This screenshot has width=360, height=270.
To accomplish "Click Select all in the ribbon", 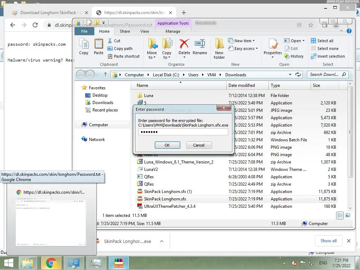I will pyautogui.click(x=322, y=41).
